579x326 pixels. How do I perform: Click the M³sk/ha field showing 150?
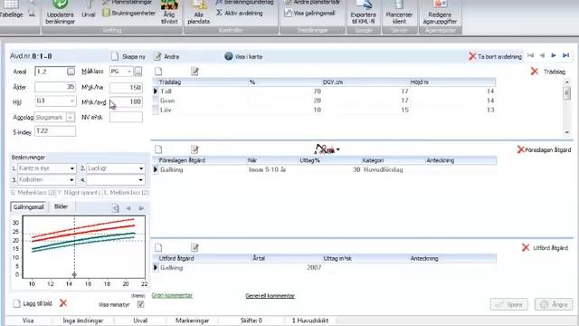click(x=126, y=87)
